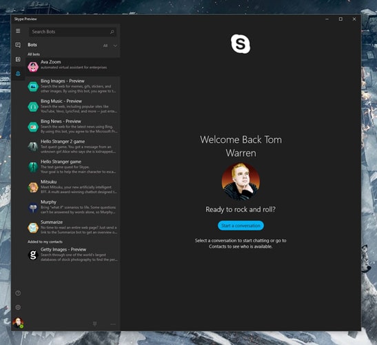Click Start a conversation button
Viewport: 377px width, 345px height.
click(x=241, y=226)
